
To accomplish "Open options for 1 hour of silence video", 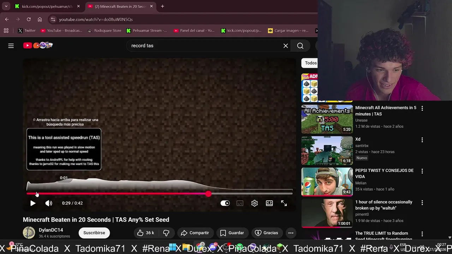I will (422, 203).
